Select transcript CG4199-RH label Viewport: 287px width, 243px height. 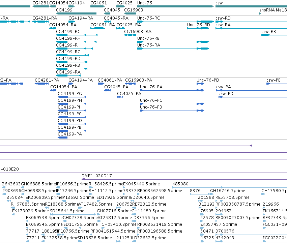(x=68, y=38)
